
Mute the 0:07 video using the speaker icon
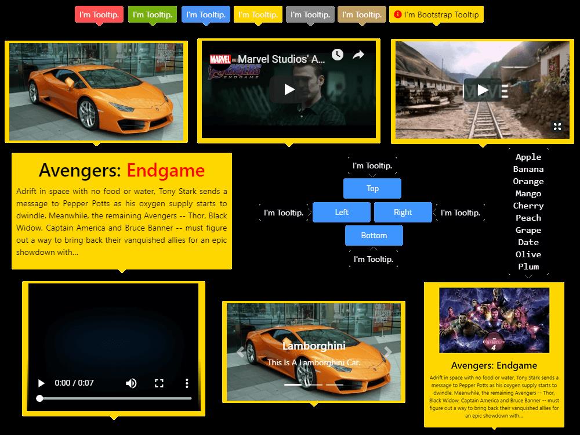pyautogui.click(x=131, y=383)
